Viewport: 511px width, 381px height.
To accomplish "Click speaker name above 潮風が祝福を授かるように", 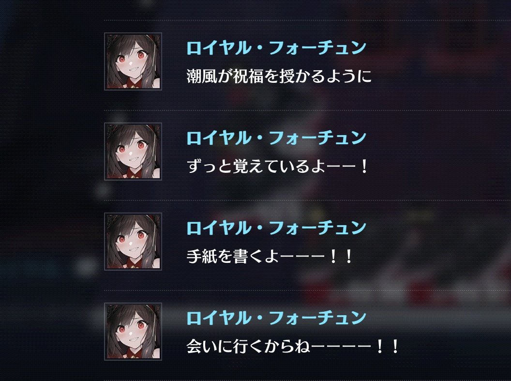I will click(276, 47).
